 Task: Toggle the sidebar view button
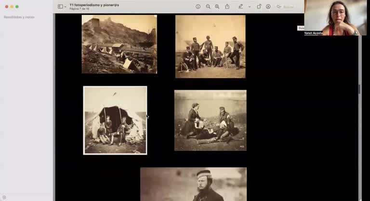pyautogui.click(x=60, y=7)
